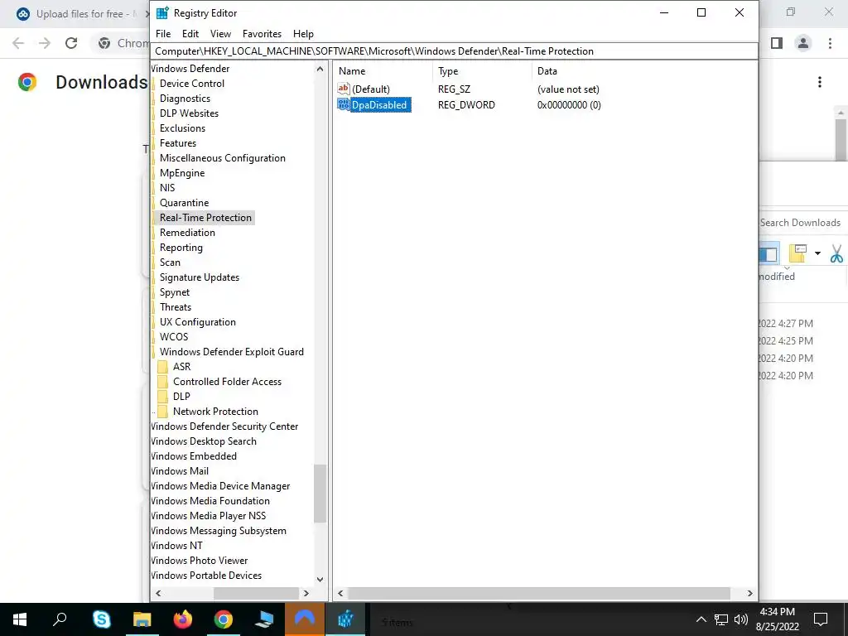Select the DpaDisabled DWORD value
This screenshot has height=636, width=848.
(x=379, y=105)
